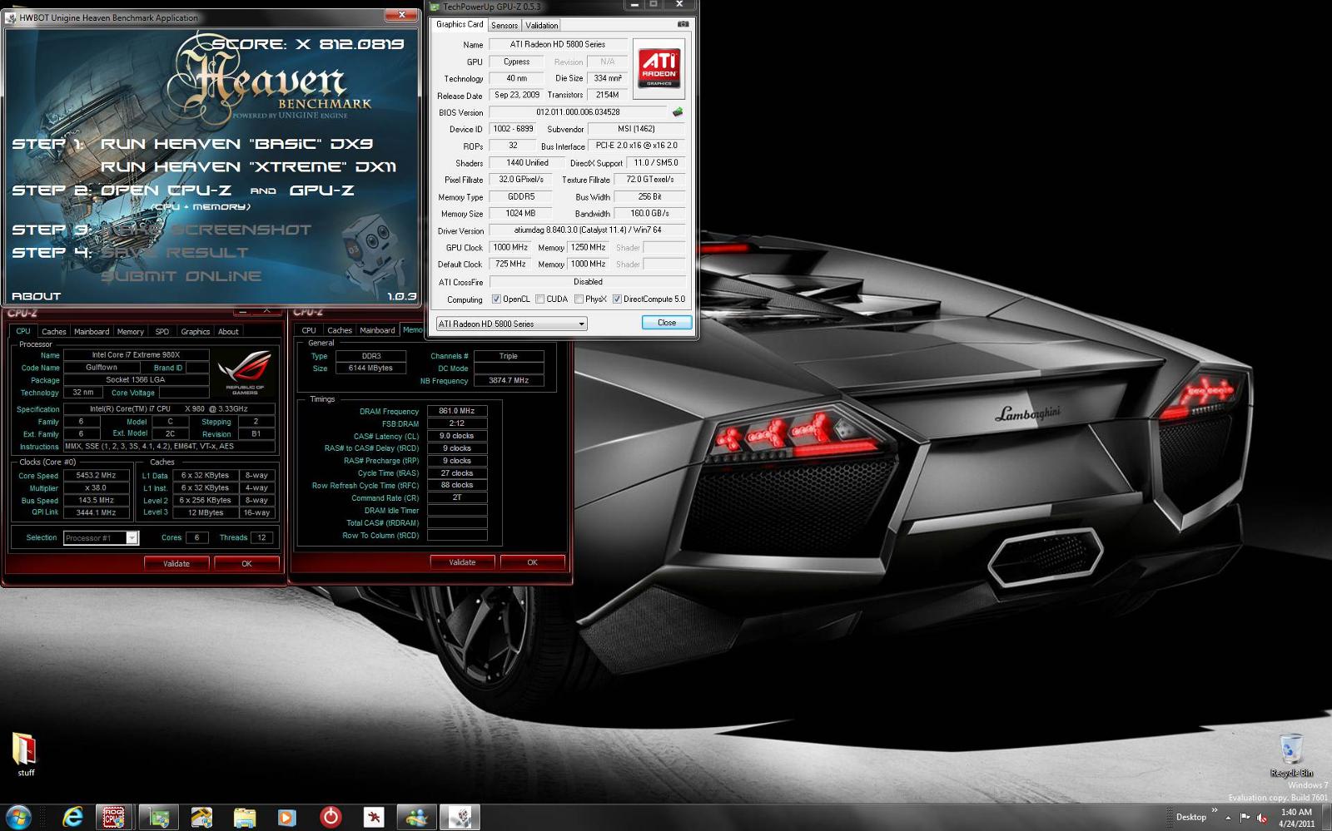
Task: Click the ATI Radeon logo in GPU-Z
Action: (659, 67)
